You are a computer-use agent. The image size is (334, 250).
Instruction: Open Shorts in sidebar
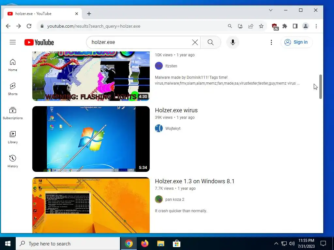coord(13,89)
